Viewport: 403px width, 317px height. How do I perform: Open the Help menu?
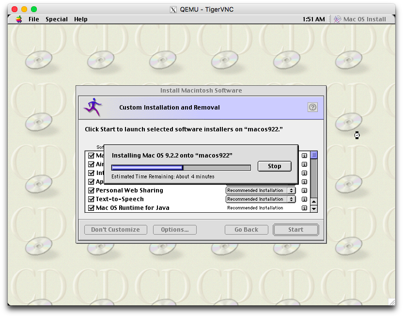[x=81, y=19]
